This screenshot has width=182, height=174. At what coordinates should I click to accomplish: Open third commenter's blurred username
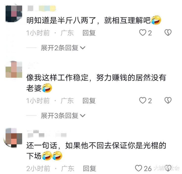[x=47, y=134]
